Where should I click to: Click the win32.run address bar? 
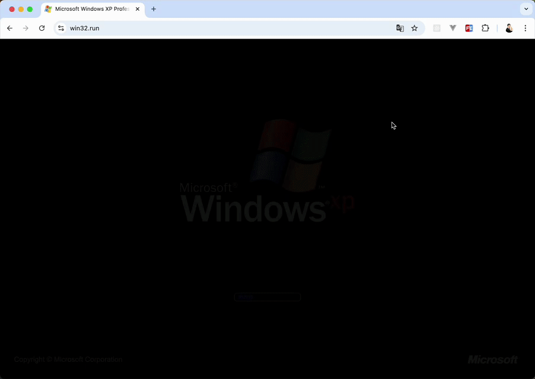click(225, 28)
